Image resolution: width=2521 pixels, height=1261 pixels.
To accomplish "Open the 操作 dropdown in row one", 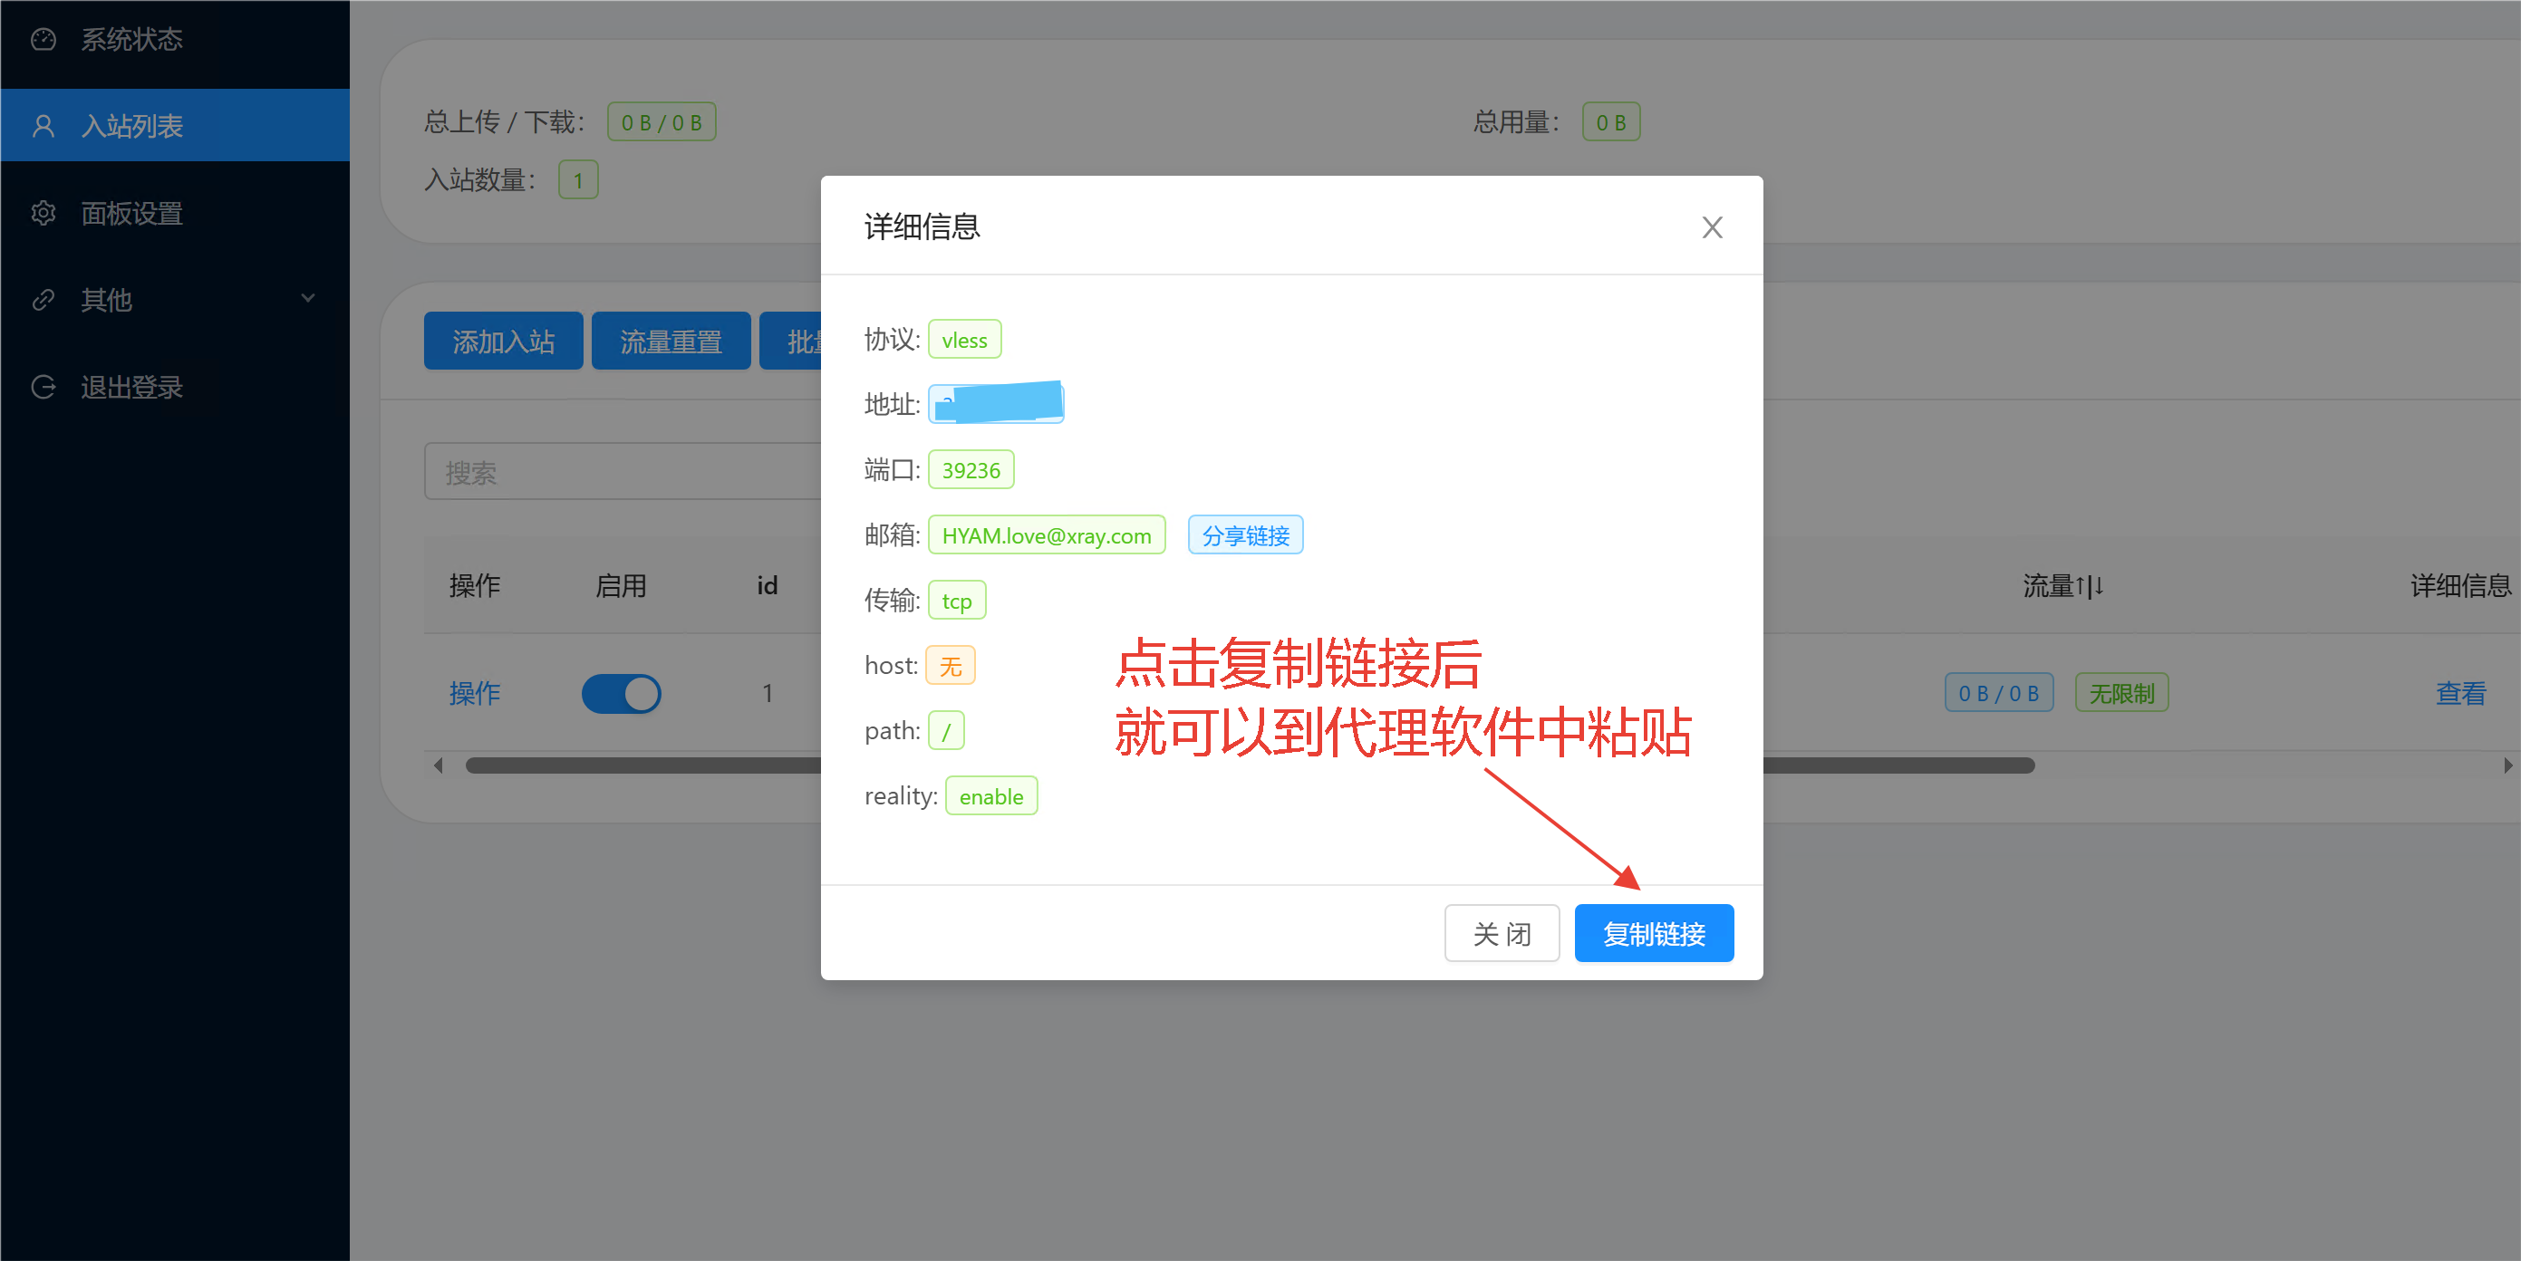I will pyautogui.click(x=474, y=694).
